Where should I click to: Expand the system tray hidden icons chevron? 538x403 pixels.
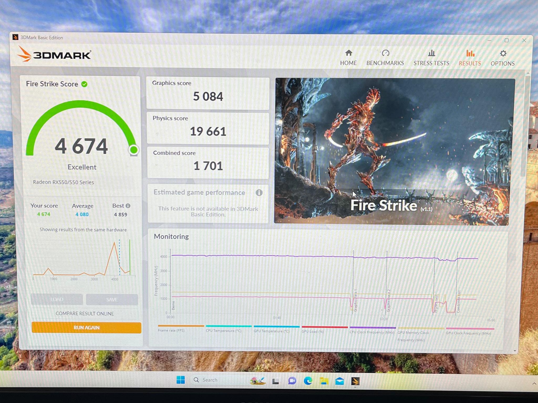[x=534, y=384]
